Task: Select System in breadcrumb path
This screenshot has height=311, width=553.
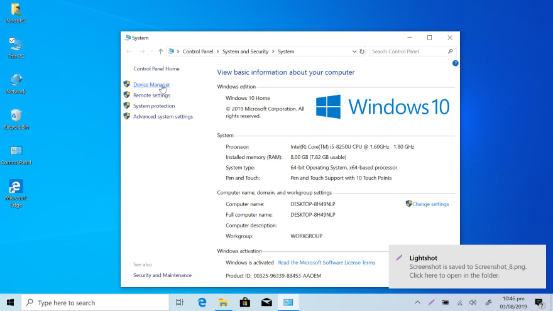Action: [286, 52]
